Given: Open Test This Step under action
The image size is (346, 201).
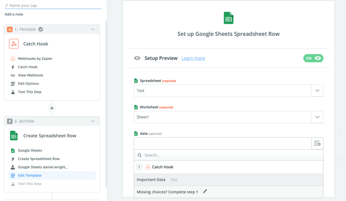Looking at the screenshot, I should tap(29, 184).
